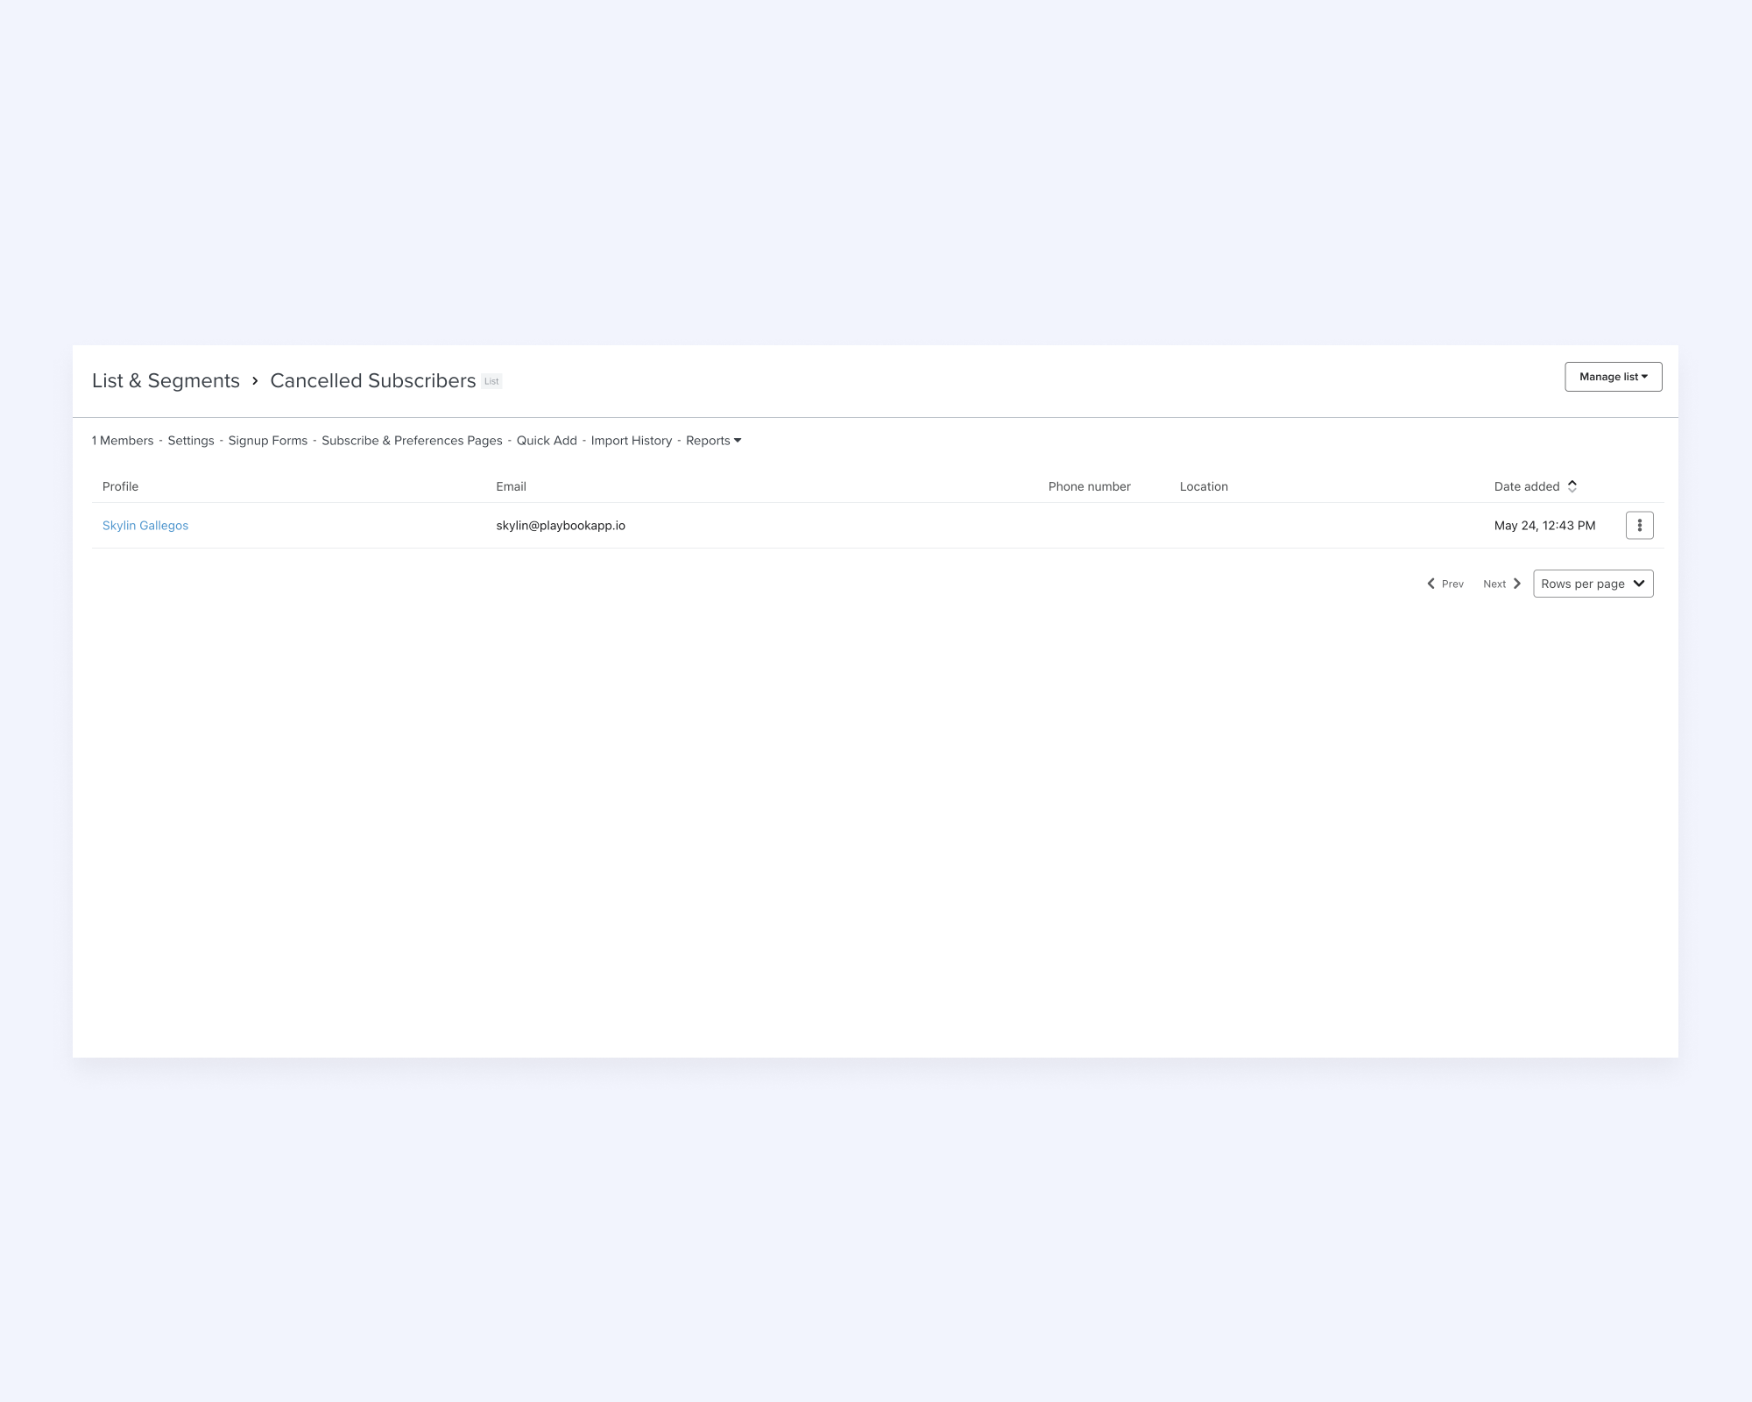Open the 1 Members tab
1752x1402 pixels.
point(123,441)
